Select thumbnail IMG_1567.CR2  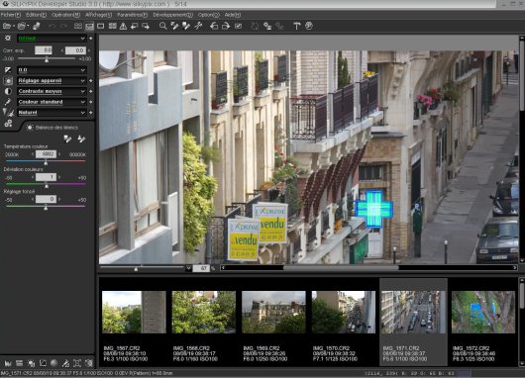pyautogui.click(x=134, y=323)
